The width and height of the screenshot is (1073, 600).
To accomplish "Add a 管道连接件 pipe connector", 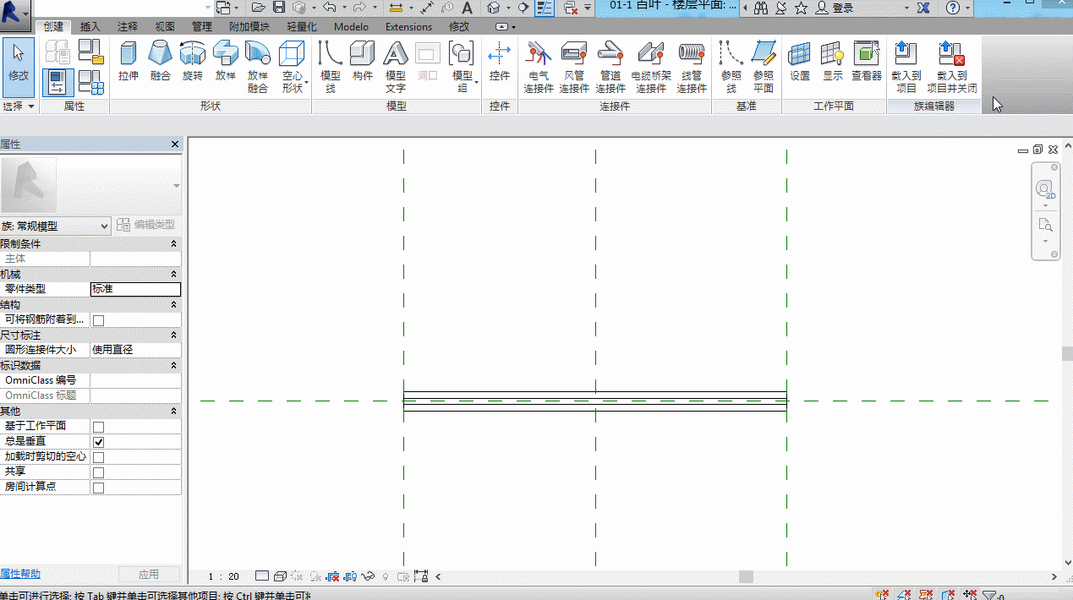I will click(x=610, y=67).
